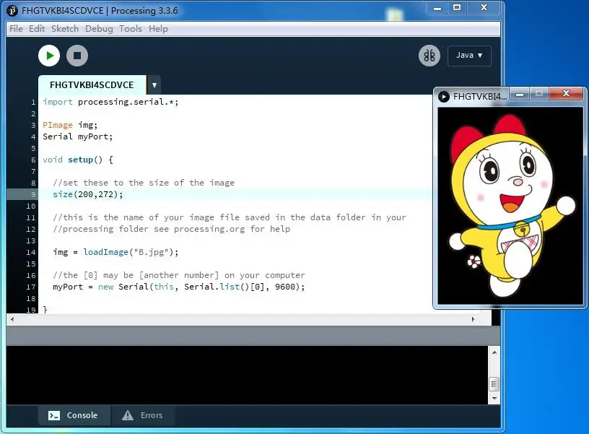Switch to the Console panel
The height and width of the screenshot is (434, 589).
point(74,415)
